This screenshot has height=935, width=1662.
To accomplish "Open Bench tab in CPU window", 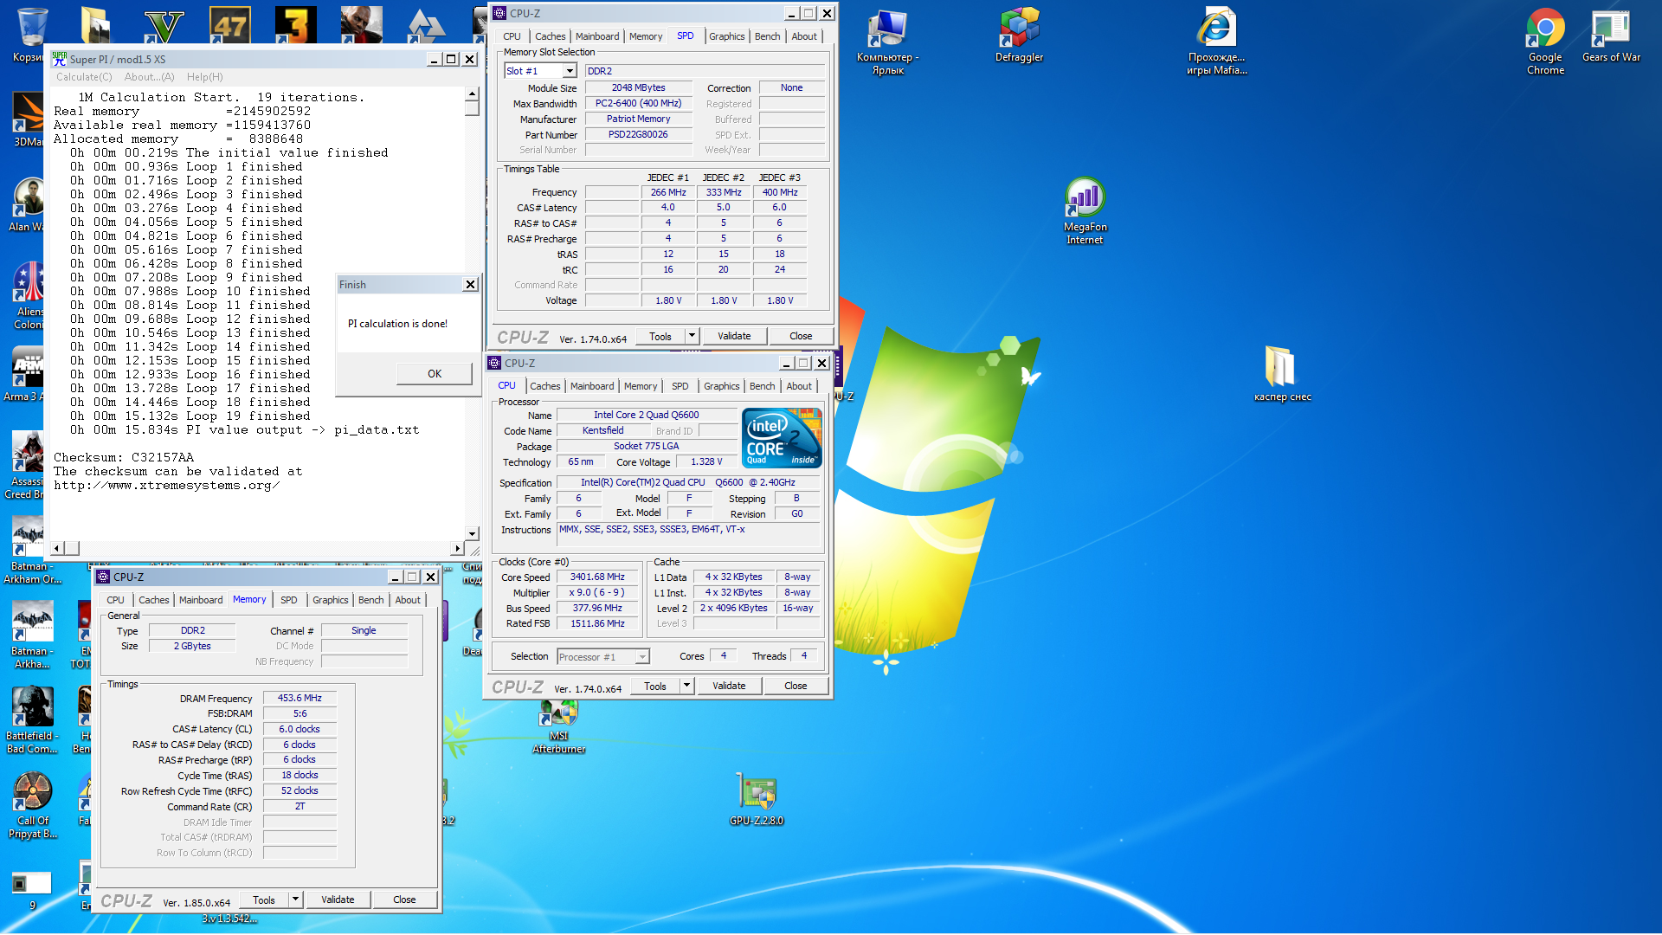I will [x=763, y=386].
